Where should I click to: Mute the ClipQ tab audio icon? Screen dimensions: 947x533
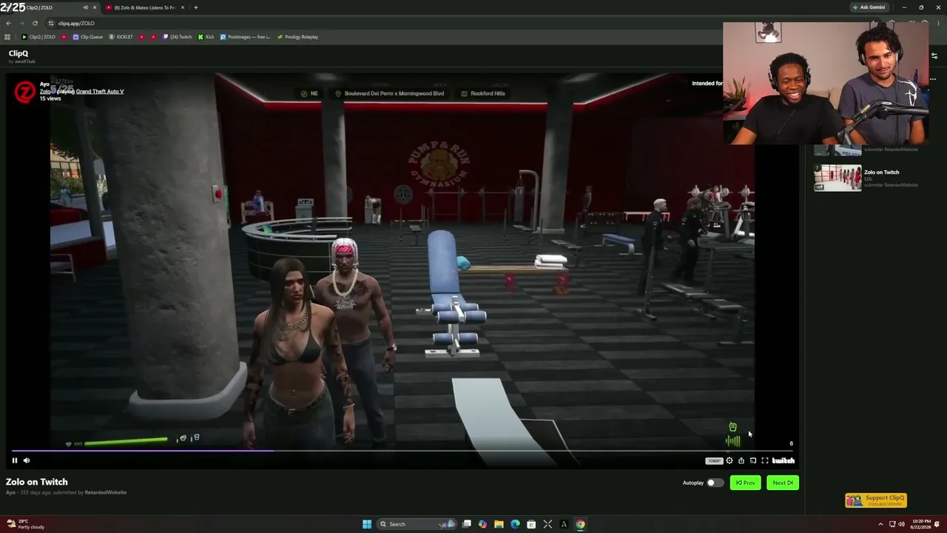tap(86, 7)
